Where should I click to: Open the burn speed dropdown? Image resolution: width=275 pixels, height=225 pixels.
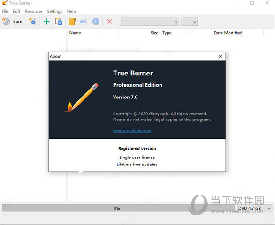coord(190,22)
